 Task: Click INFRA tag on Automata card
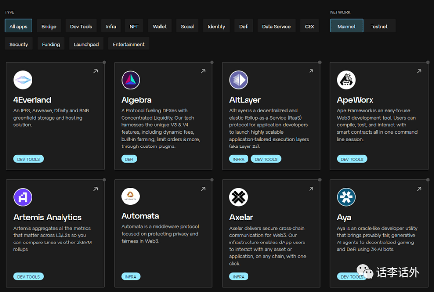point(130,277)
